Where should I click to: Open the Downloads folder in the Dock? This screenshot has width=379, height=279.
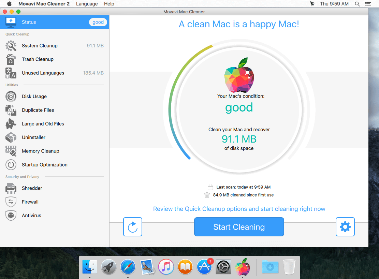(x=270, y=267)
